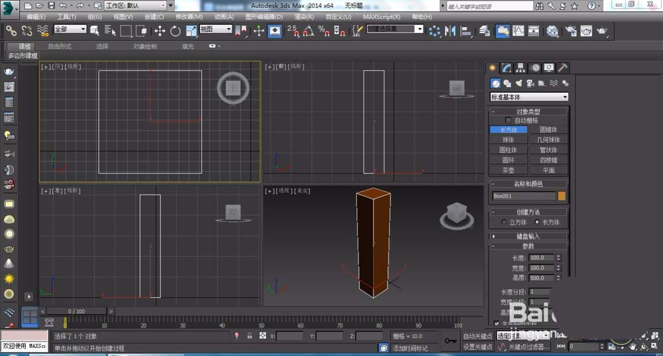Image resolution: width=663 pixels, height=356 pixels.
Task: Click the teapot Render Production icon
Action: 602,30
